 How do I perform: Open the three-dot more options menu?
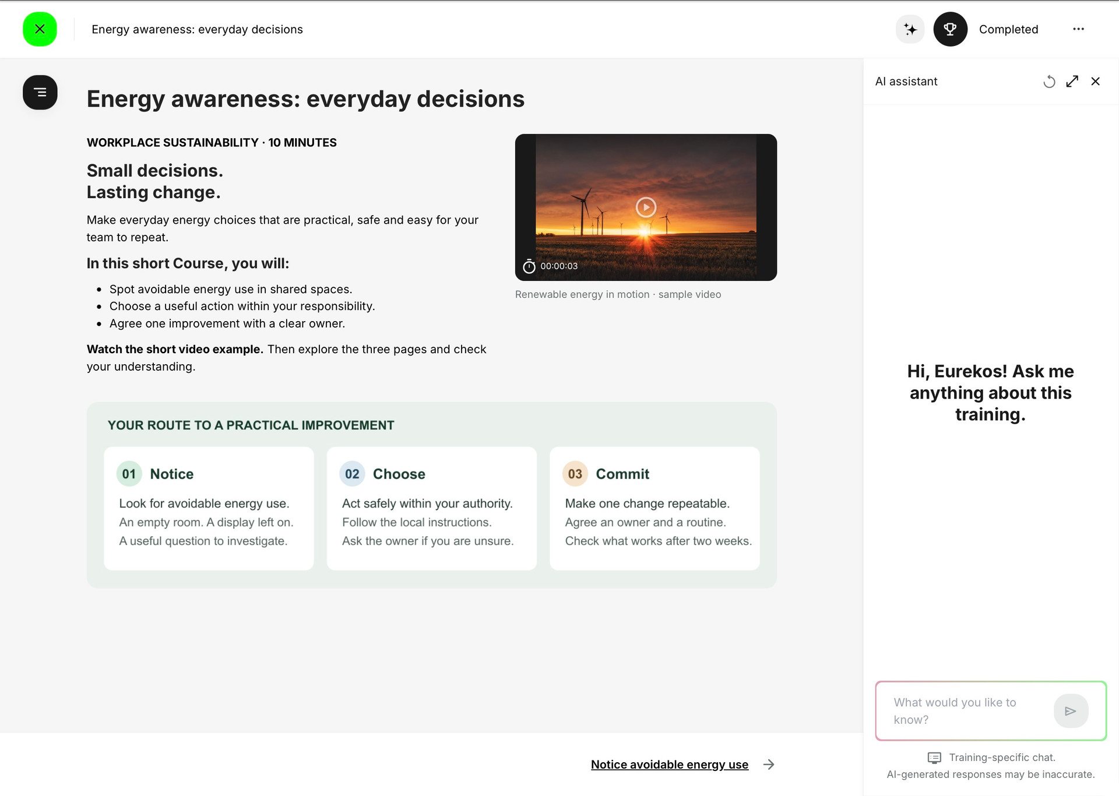point(1078,29)
